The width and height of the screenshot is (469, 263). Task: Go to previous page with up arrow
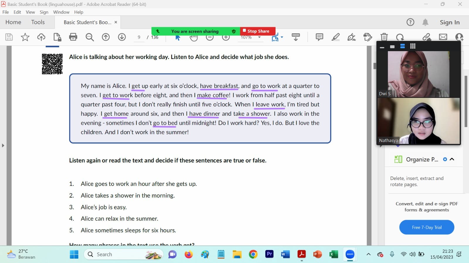click(x=106, y=37)
